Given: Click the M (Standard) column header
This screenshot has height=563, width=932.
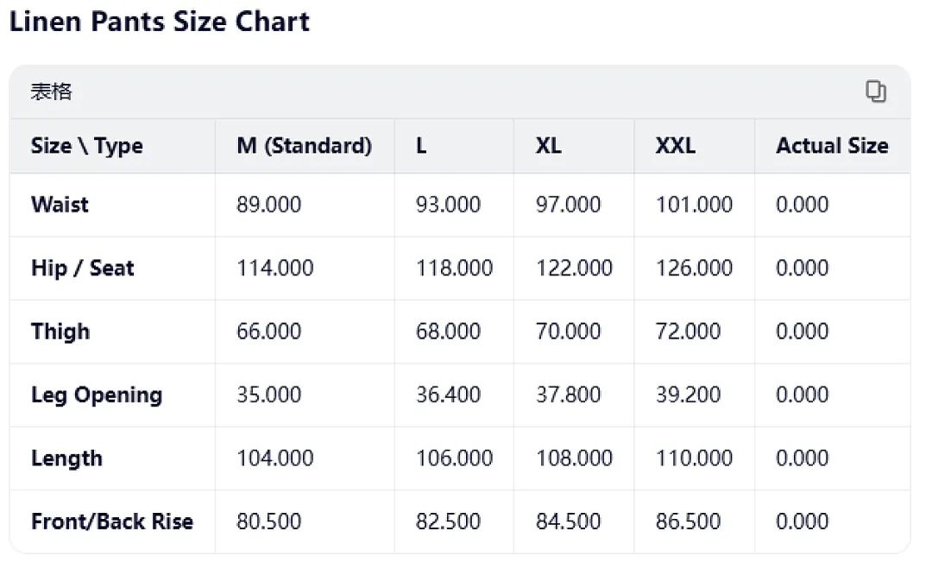Looking at the screenshot, I should (x=305, y=146).
